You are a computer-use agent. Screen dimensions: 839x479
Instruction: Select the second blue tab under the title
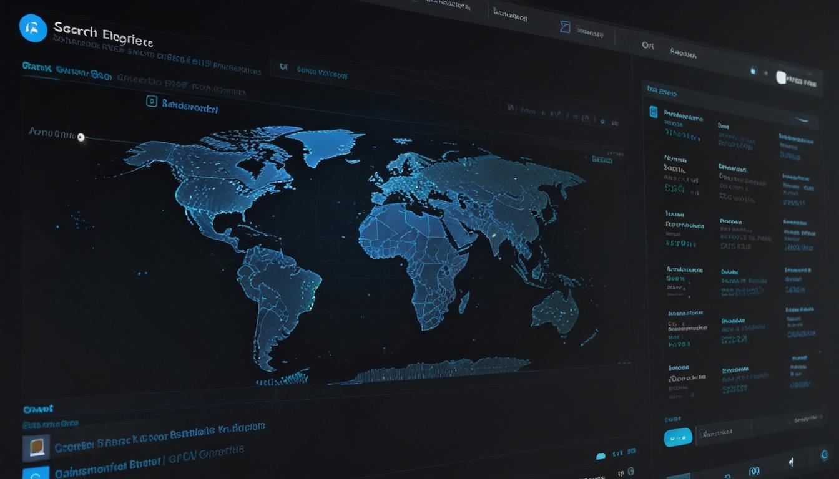pyautogui.click(x=84, y=74)
